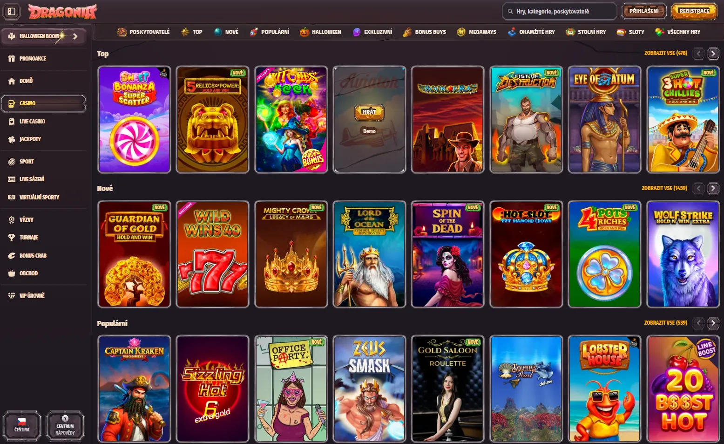The image size is (724, 444).
Task: Go to Domů home icon
Action: coord(12,81)
